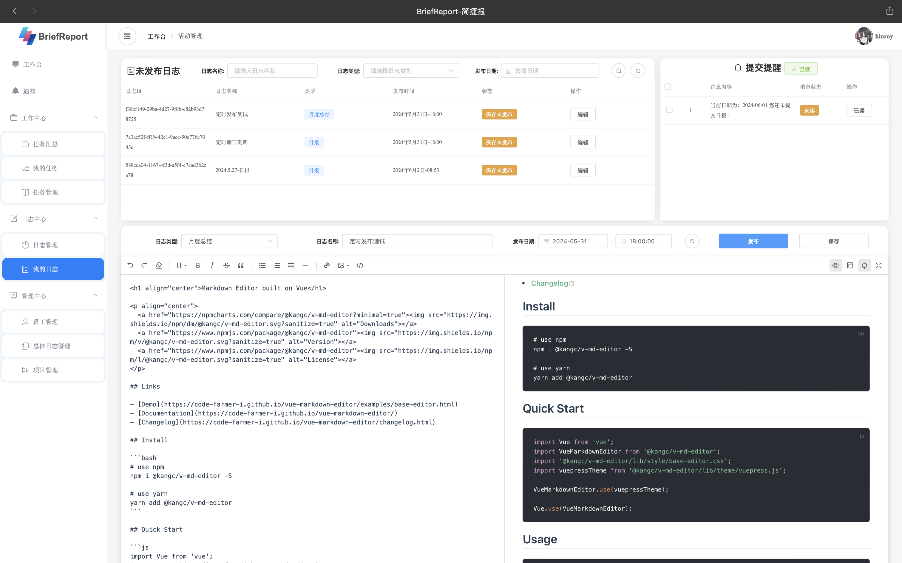Open 日志管理 menu item
Viewport: 902px width, 563px height.
point(53,245)
